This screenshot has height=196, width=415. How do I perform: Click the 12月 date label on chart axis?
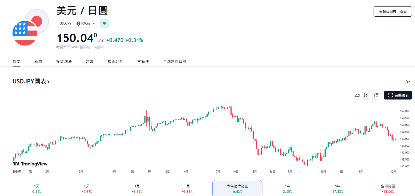pos(393,172)
